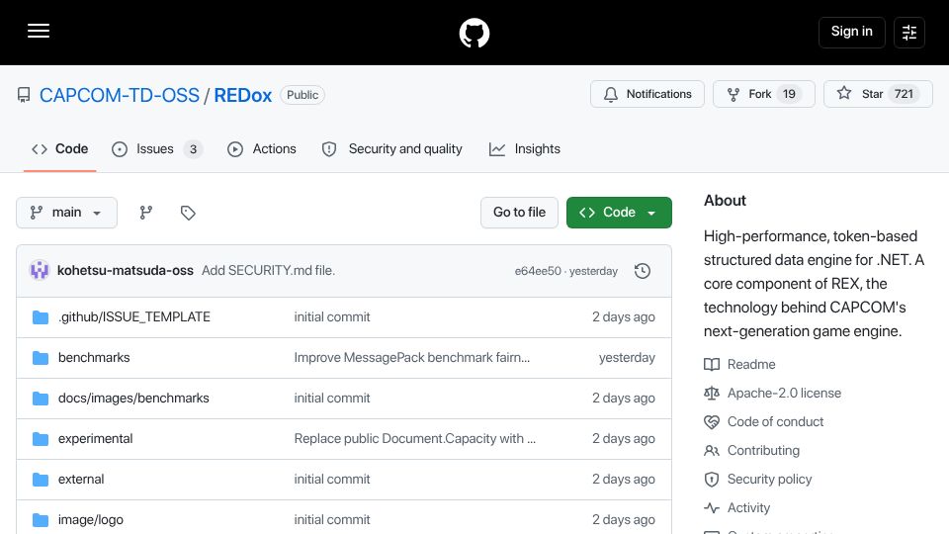949x534 pixels.
Task: Open Improve MessagePack benchmark commit message
Action: point(412,358)
